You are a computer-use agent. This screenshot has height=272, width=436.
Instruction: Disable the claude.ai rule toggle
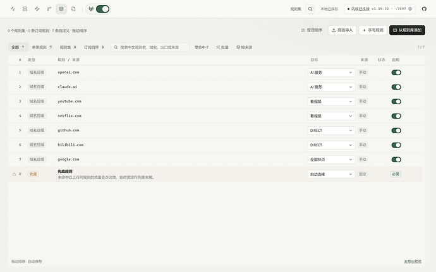[396, 87]
